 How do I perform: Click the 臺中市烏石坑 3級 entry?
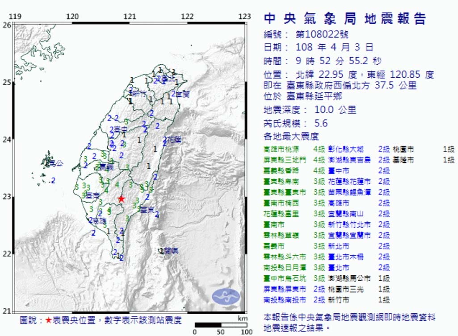point(294,278)
